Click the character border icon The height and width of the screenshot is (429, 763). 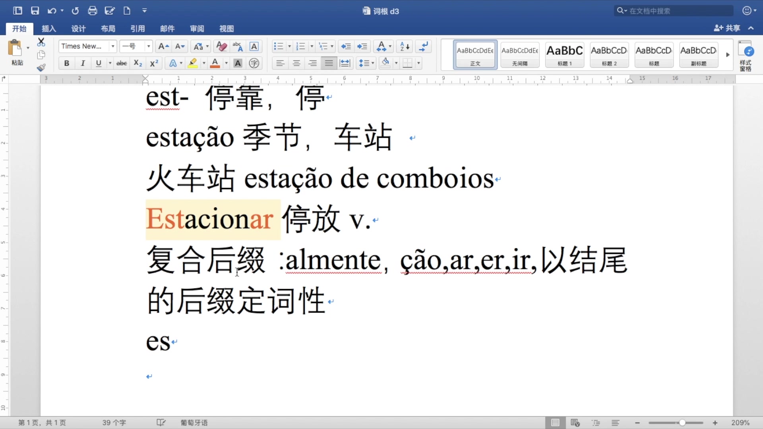(x=254, y=46)
